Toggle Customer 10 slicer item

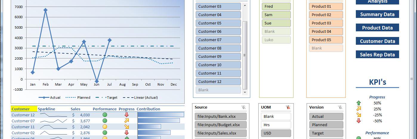[218, 65]
